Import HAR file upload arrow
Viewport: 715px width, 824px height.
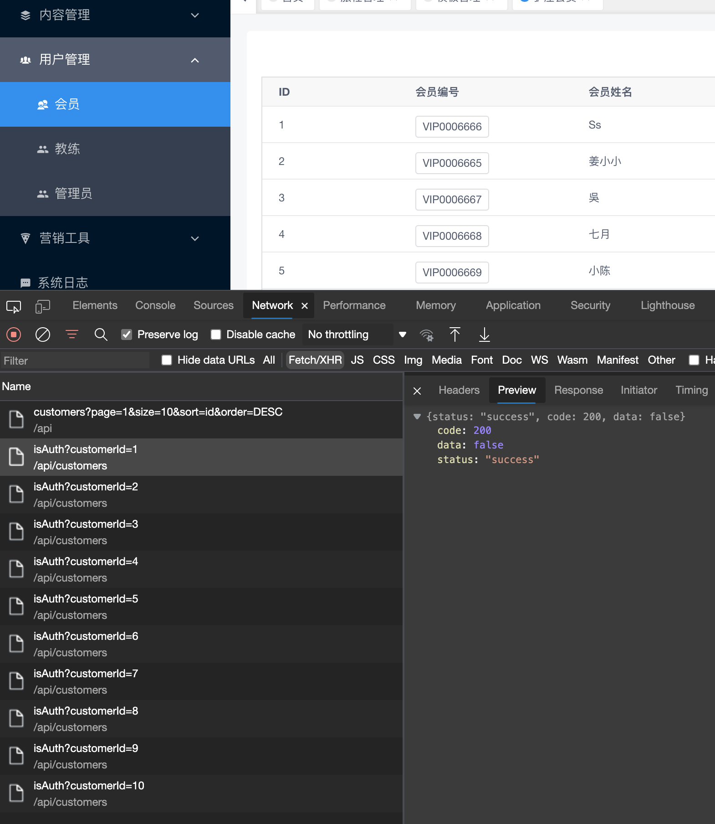coord(455,335)
